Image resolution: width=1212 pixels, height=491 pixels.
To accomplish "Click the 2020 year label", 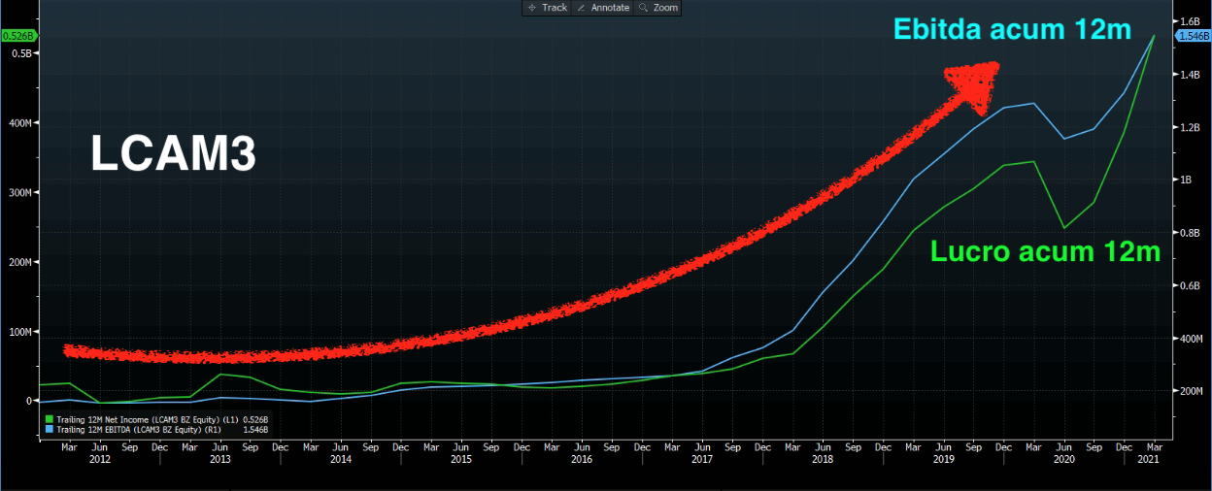I will pos(1062,457).
